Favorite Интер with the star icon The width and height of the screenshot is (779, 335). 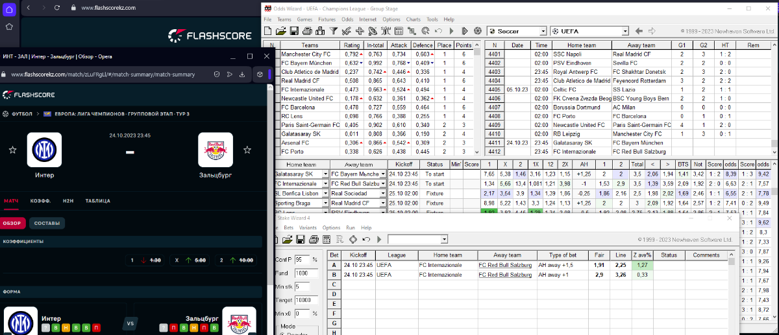12,150
